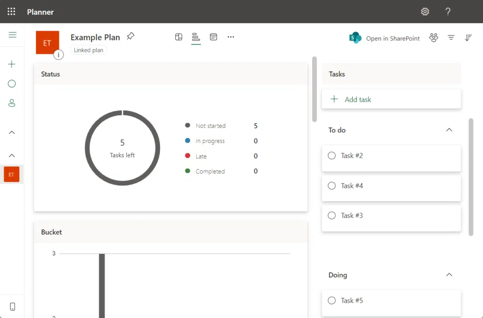Select the ET plan in sidebar

[11, 175]
